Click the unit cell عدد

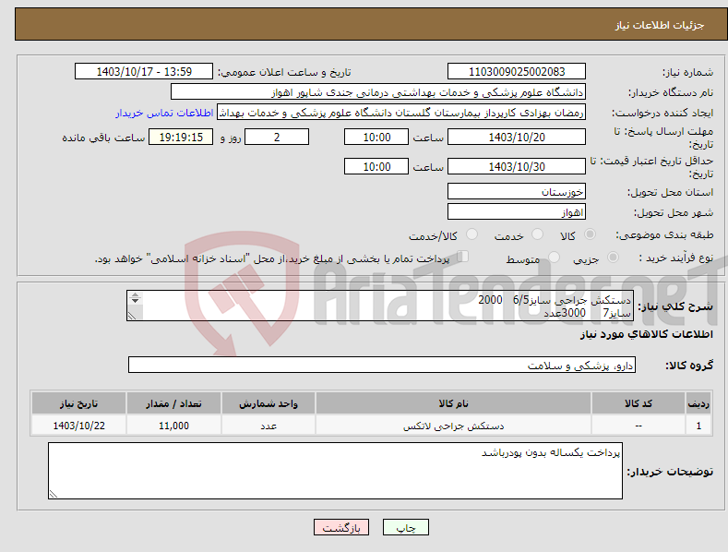[269, 426]
